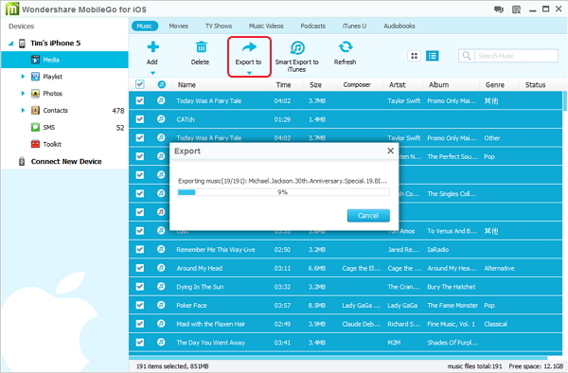Image resolution: width=568 pixels, height=373 pixels.
Task: Expand the Contacts tree node
Action: pos(23,110)
